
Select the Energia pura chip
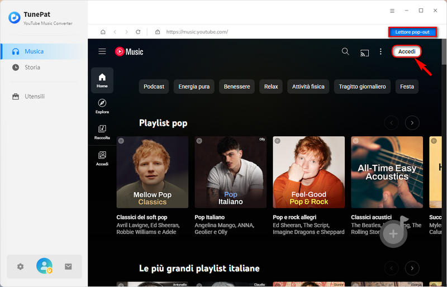click(194, 87)
